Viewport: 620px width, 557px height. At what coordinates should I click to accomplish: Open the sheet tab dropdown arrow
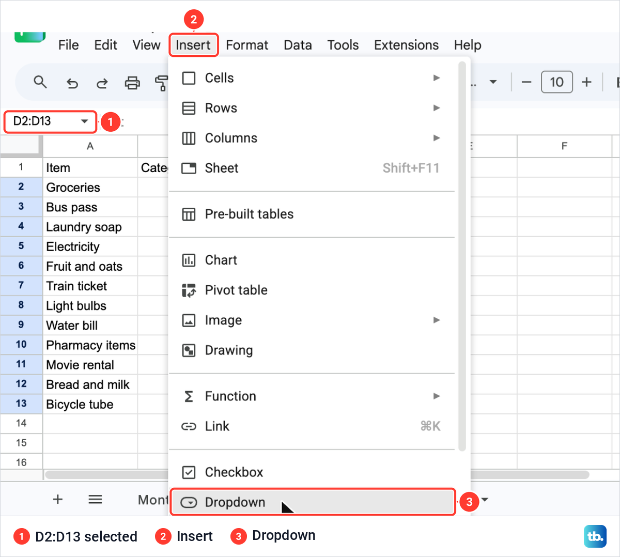click(x=485, y=500)
